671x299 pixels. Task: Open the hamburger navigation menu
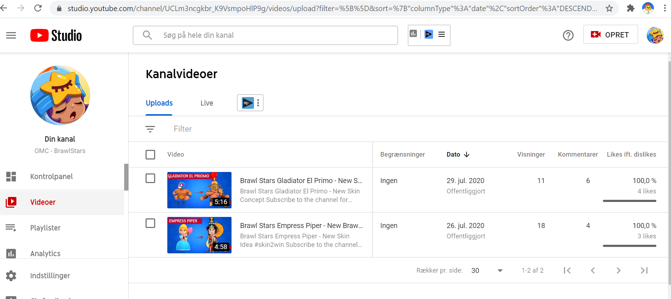point(11,35)
